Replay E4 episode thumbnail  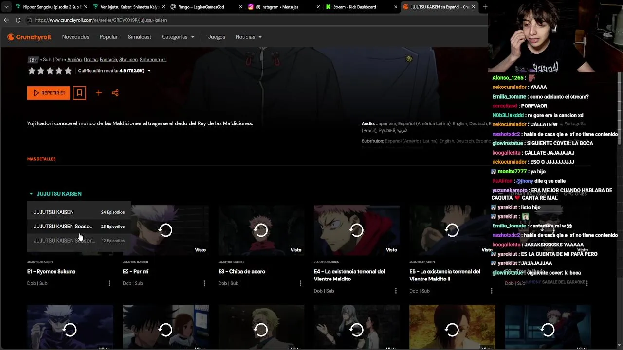tap(357, 230)
